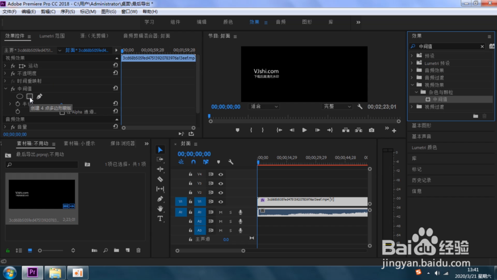
Task: Mute audio track A1
Action: 221,212
